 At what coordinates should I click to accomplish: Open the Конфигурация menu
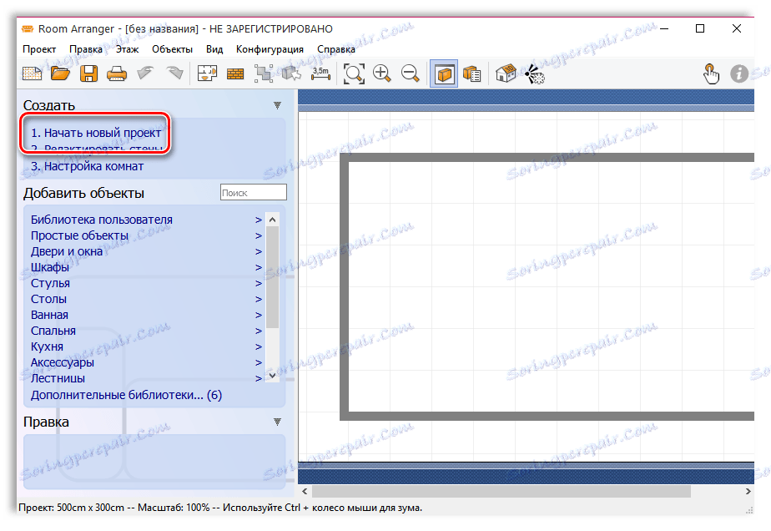pyautogui.click(x=270, y=49)
